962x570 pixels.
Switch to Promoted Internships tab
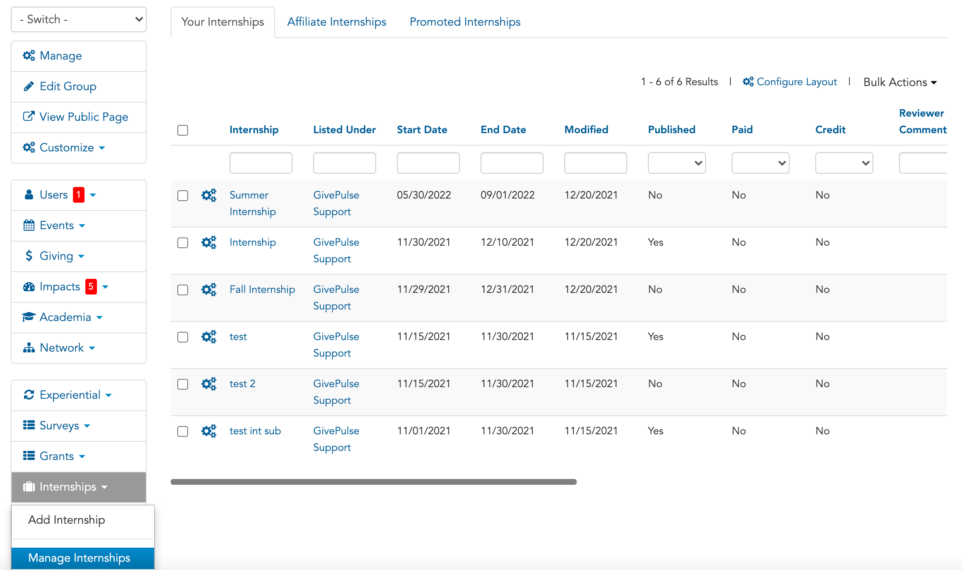[x=465, y=22]
